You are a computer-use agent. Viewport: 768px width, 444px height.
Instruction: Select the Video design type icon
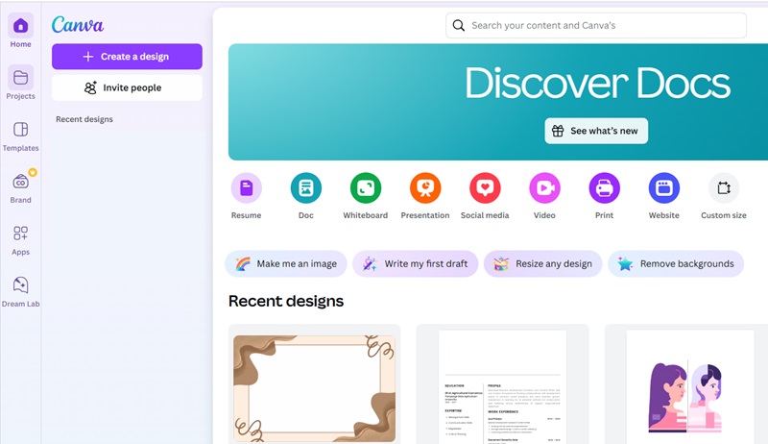(544, 187)
